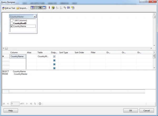Click the Use Group By icon
The width and height of the screenshot is (158, 116).
(x=69, y=8)
